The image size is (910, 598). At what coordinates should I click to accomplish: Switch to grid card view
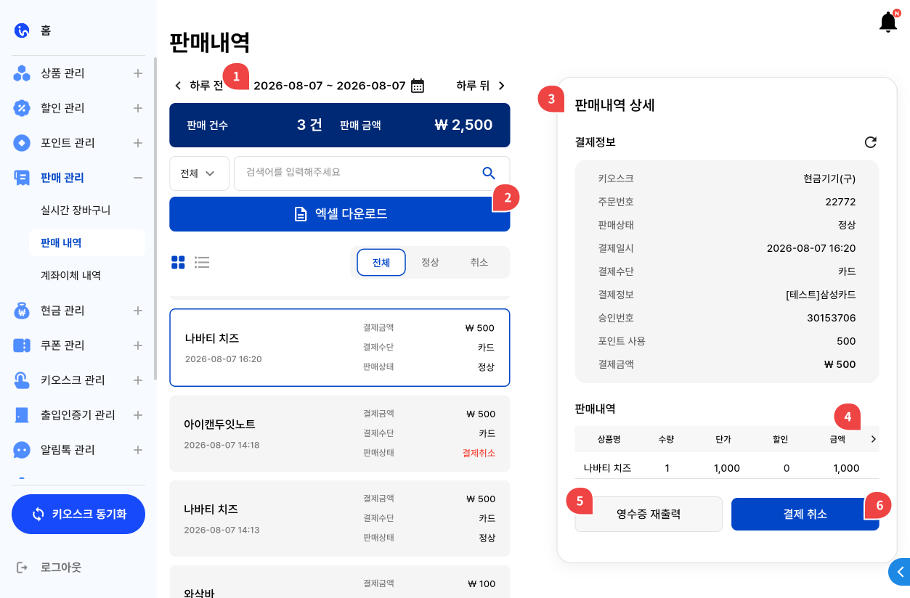pos(178,262)
